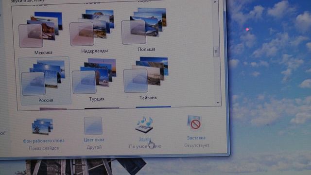
Task: Click the Россия theme label
Action: pos(46,101)
